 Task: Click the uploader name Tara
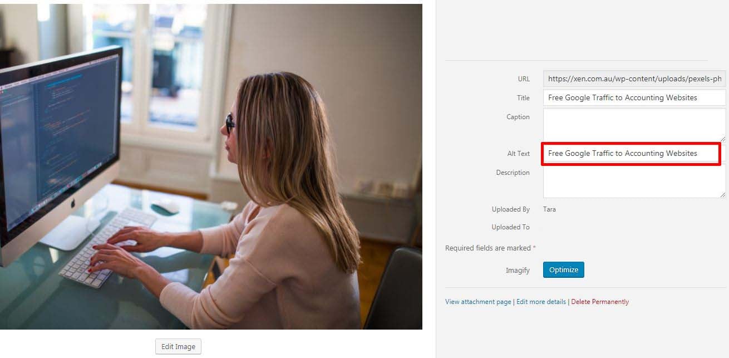(x=549, y=209)
